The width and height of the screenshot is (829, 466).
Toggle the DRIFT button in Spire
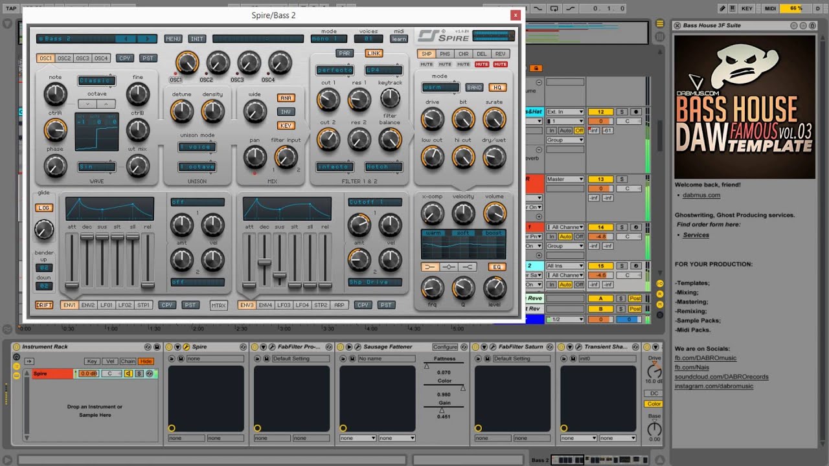click(x=44, y=305)
